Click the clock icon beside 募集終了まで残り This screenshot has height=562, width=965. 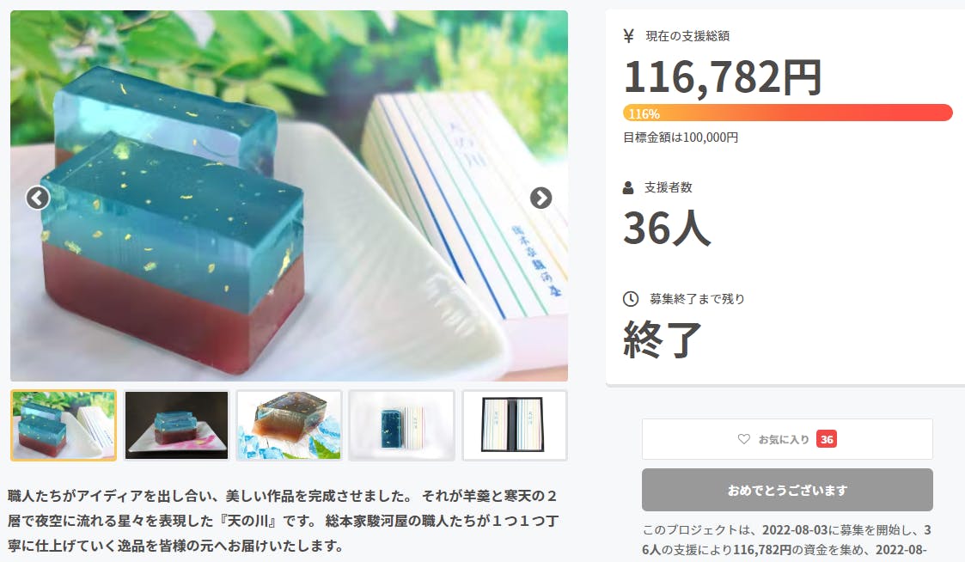(x=631, y=299)
